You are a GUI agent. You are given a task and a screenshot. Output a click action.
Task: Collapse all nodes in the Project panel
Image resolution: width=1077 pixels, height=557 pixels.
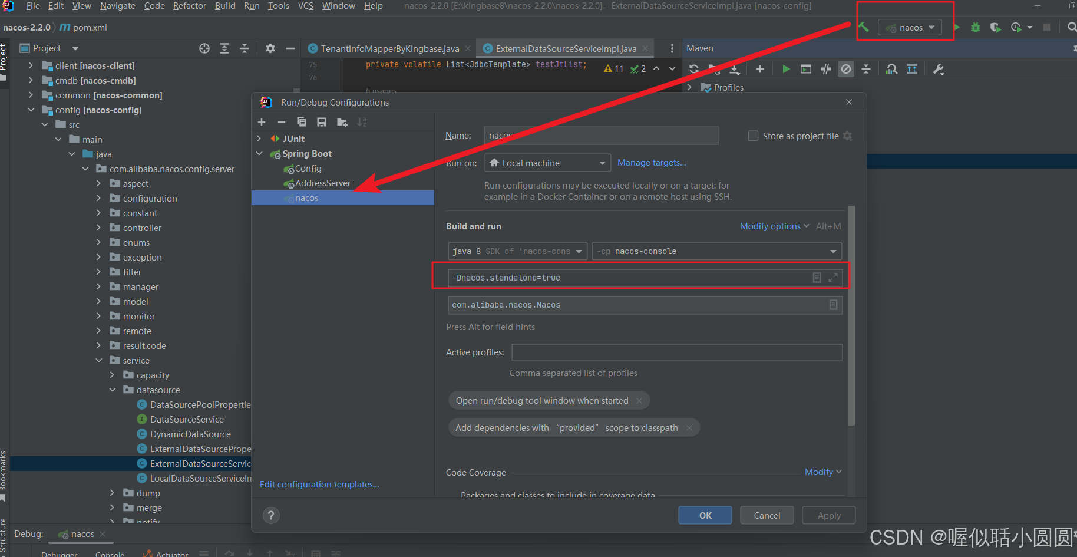(x=245, y=48)
